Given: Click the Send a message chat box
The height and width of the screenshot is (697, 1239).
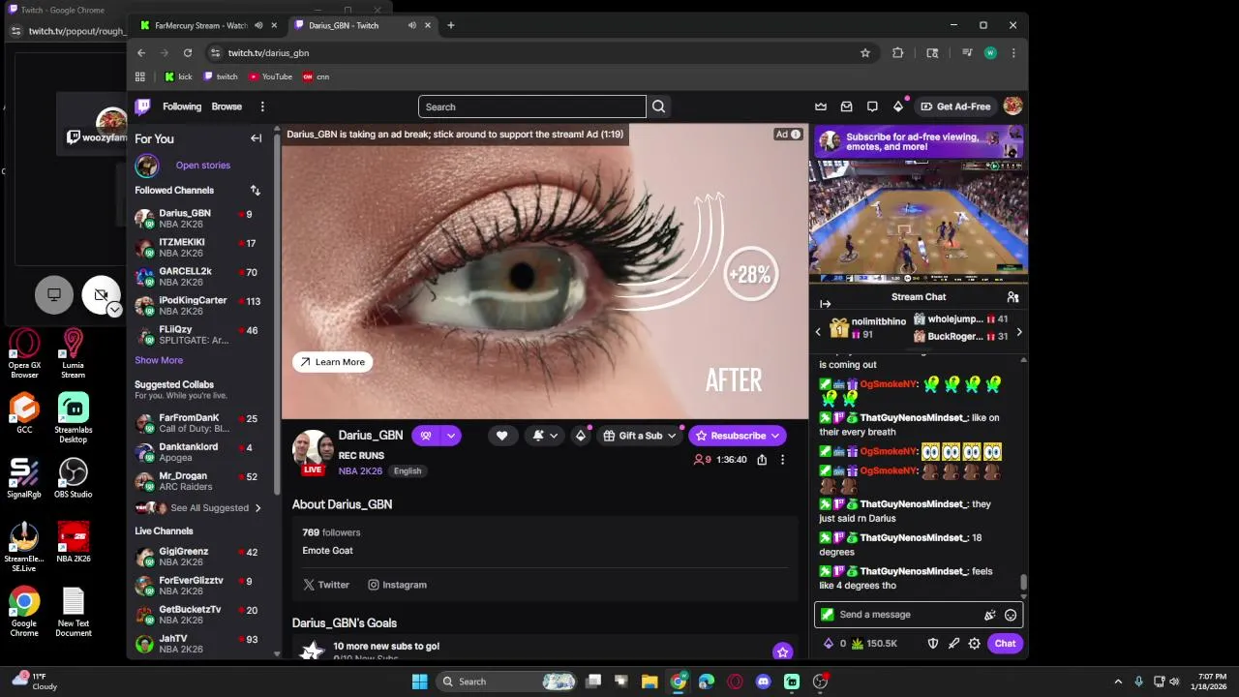Looking at the screenshot, I should [918, 615].
